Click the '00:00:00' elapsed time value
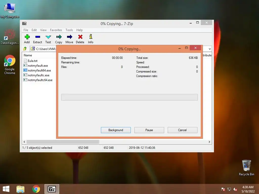 click(117, 58)
